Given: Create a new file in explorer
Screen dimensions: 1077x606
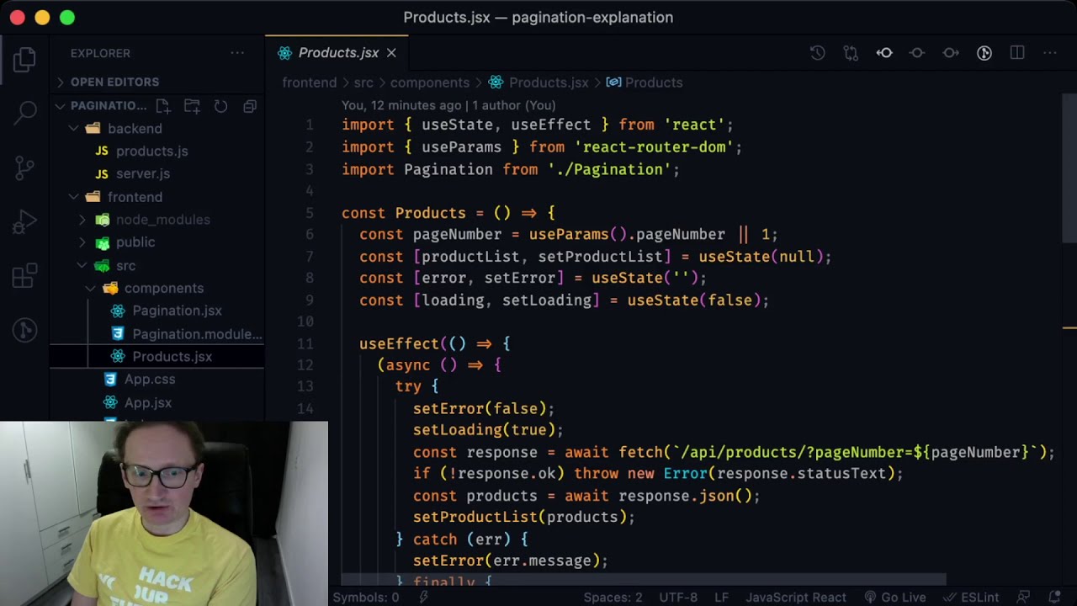Looking at the screenshot, I should pyautogui.click(x=163, y=106).
